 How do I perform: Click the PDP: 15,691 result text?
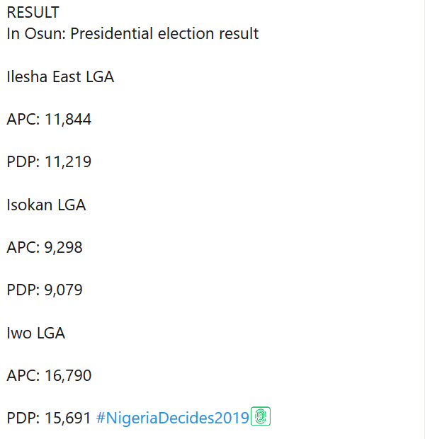49,418
